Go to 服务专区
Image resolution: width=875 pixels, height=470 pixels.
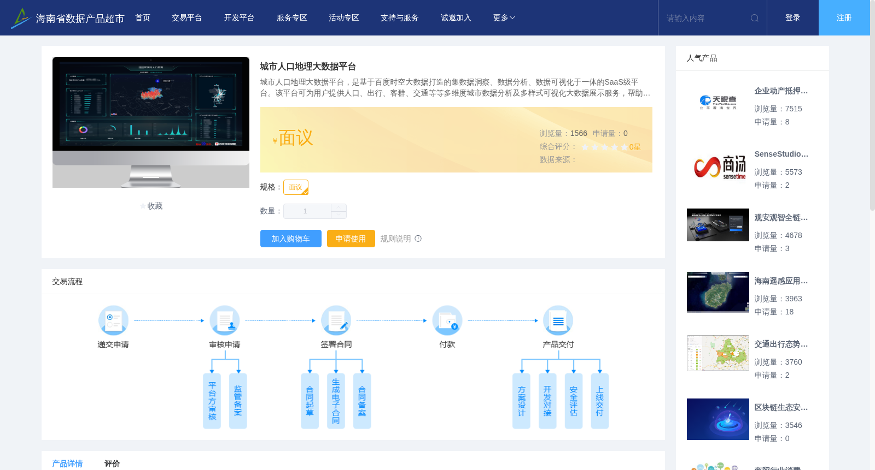(x=292, y=18)
